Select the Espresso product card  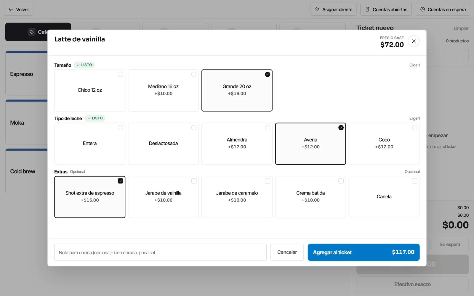pos(26,73)
